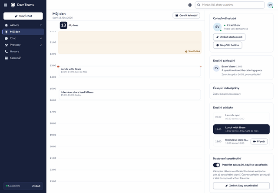Image resolution: width=278 pixels, height=193 pixels.
Task: Select the current time marker at 13:00
Action: pos(58,67)
